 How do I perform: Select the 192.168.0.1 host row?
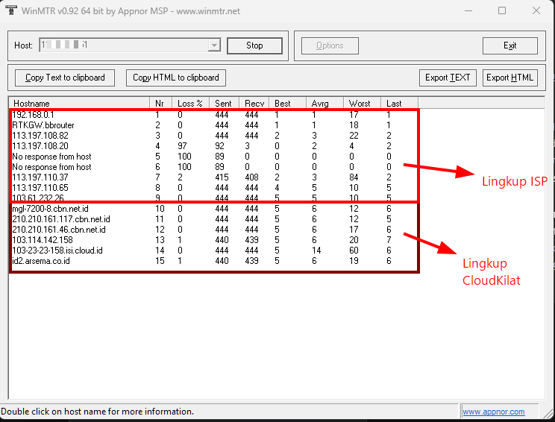pyautogui.click(x=33, y=115)
